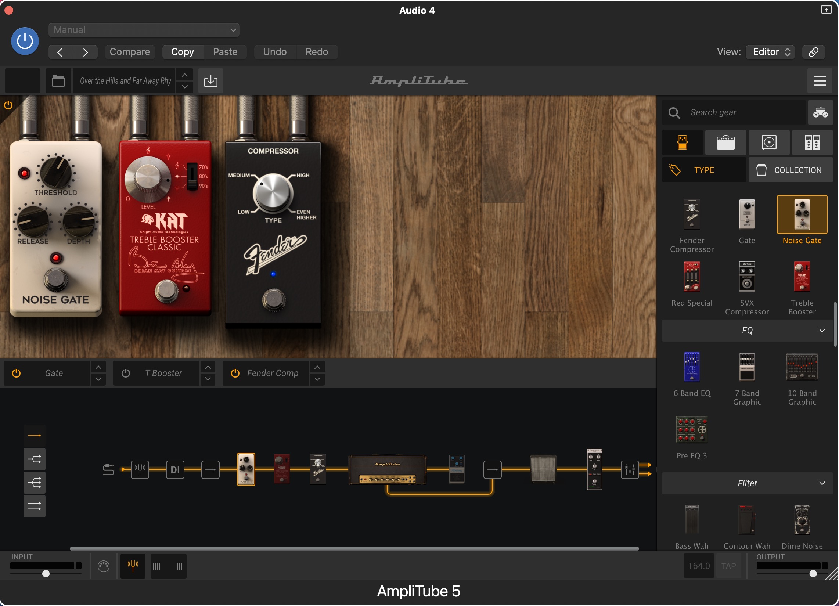Toggle the bottom bar tuner button

133,567
